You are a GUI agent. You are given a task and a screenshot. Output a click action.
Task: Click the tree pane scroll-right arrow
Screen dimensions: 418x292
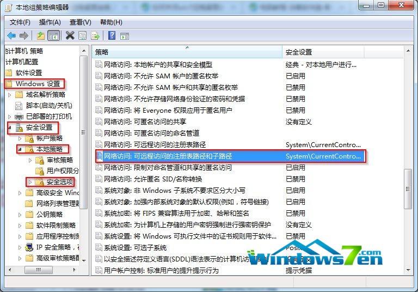click(75, 270)
